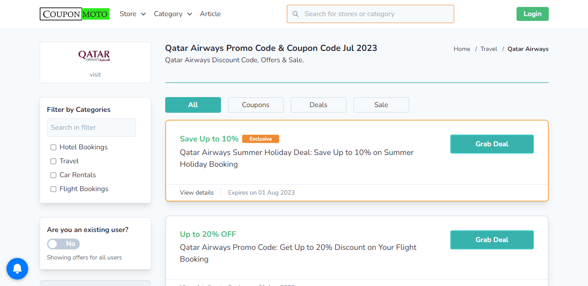
Task: Select the Car Rentals checkbox
Action: coord(53,175)
